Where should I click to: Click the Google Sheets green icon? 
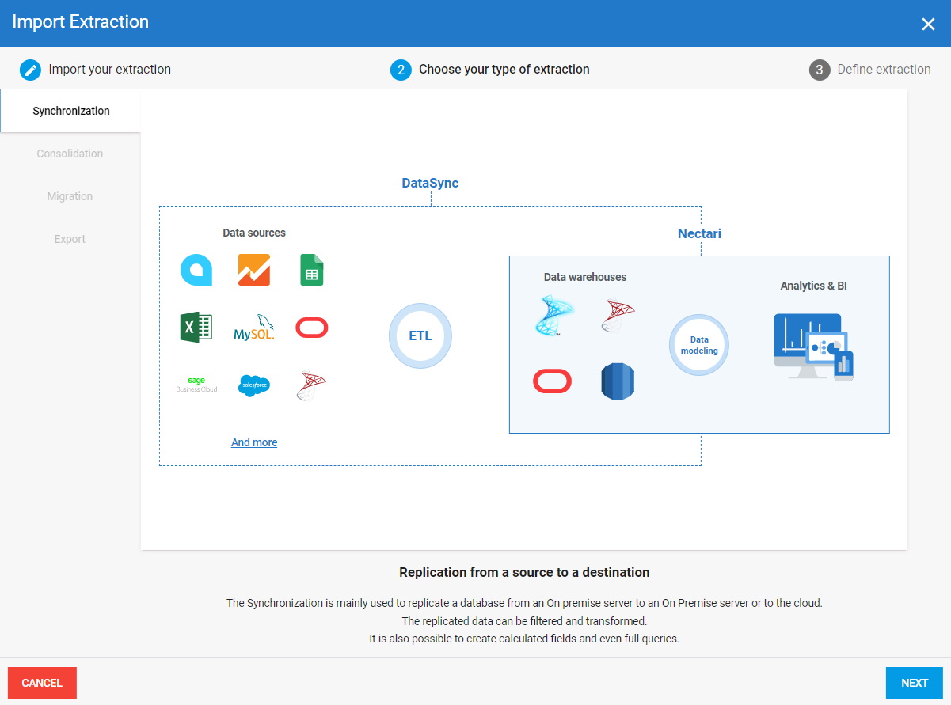pos(311,270)
